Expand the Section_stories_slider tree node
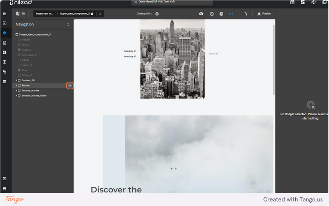Image resolution: width=329 pixels, height=206 pixels. 16,96
